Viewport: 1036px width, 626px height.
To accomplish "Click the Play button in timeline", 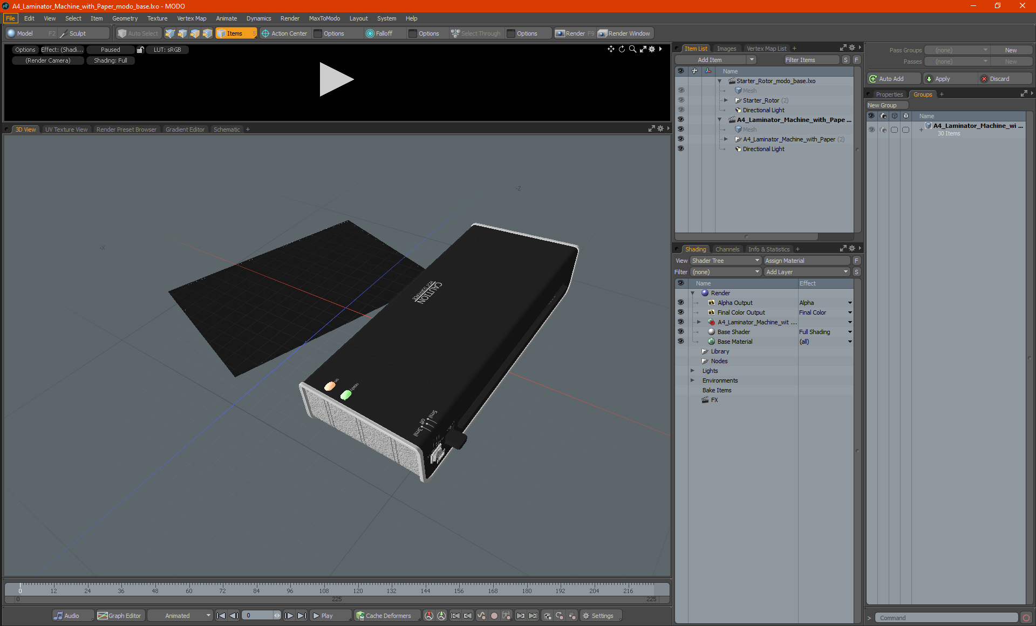I will pos(330,616).
